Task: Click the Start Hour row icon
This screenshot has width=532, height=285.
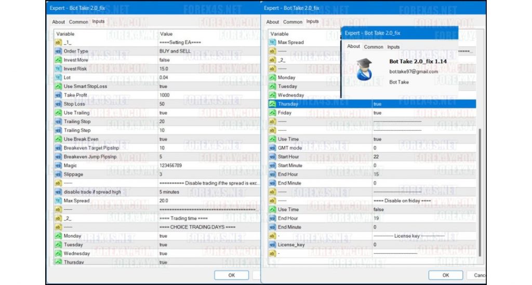Action: (x=272, y=157)
